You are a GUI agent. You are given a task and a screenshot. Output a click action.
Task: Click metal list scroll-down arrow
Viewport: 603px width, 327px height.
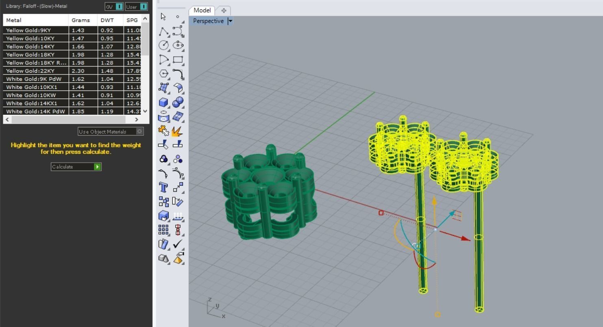[x=146, y=111]
